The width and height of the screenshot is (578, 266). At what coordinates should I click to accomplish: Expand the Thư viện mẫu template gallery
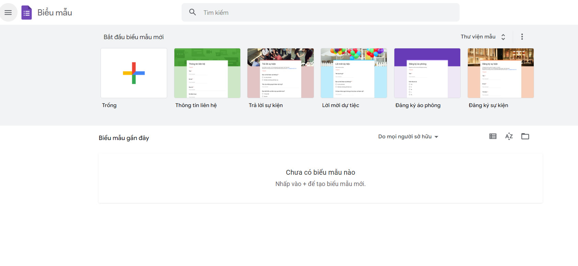pos(483,37)
